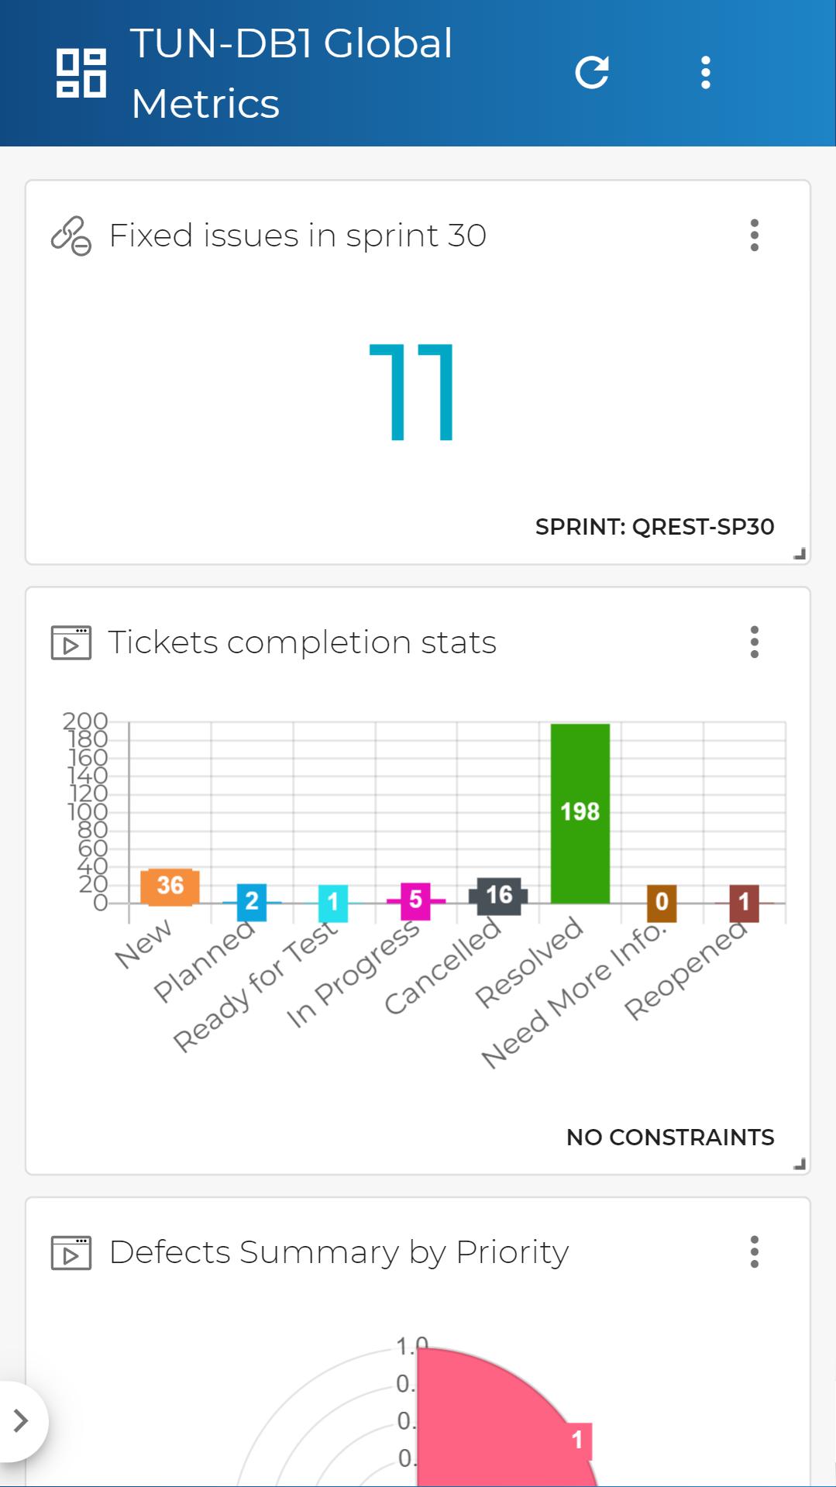Viewport: 836px width, 1487px height.
Task: Select the dark Cancelled bar showing 16
Action: click(x=498, y=896)
